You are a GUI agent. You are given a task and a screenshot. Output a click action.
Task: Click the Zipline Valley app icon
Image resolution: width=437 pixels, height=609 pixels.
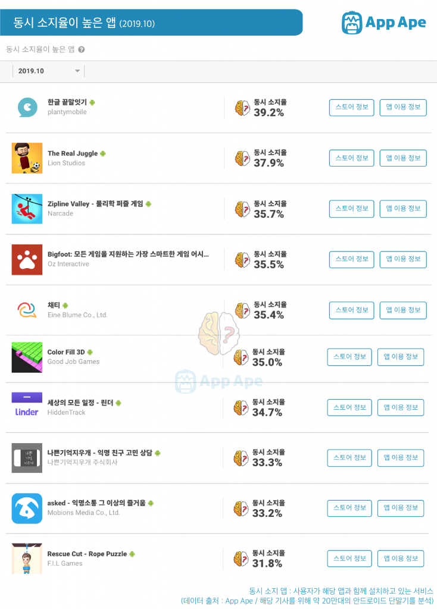[x=27, y=209]
